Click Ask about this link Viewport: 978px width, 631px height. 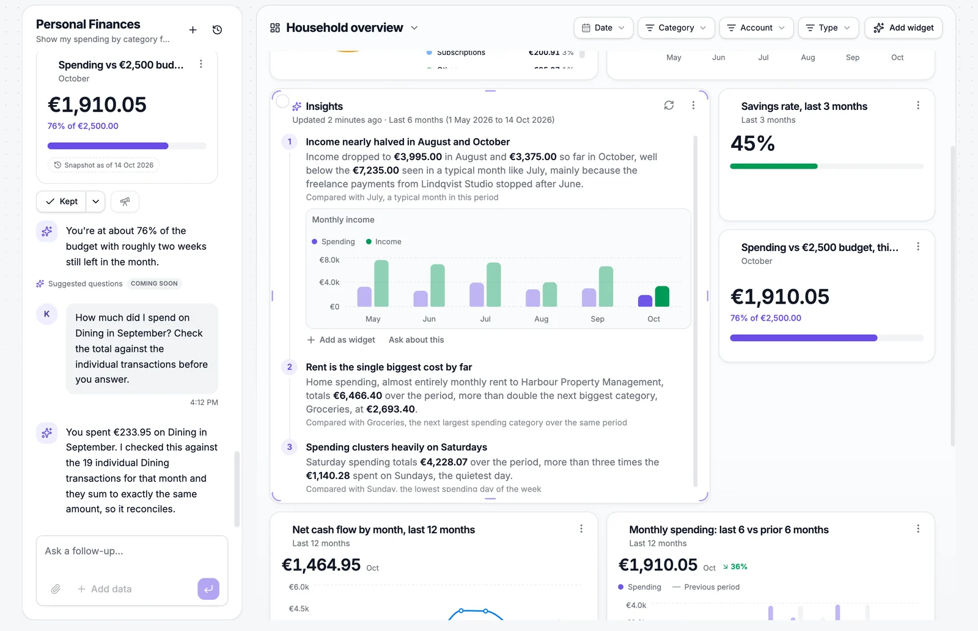point(416,340)
